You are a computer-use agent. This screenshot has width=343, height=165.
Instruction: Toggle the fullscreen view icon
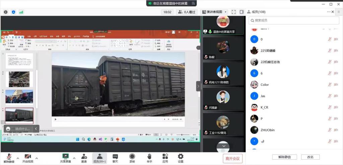click(x=234, y=12)
